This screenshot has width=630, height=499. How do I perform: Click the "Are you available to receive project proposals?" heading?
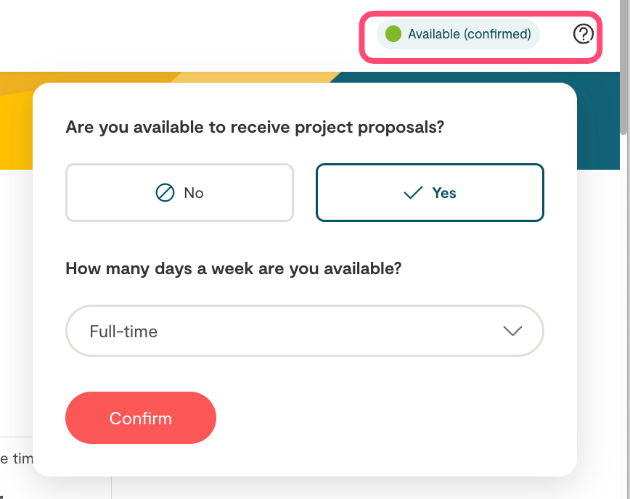pos(255,128)
